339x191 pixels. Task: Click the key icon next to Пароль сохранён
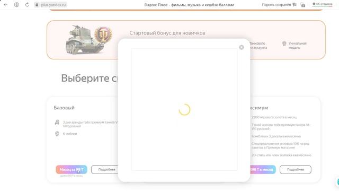pos(295,5)
